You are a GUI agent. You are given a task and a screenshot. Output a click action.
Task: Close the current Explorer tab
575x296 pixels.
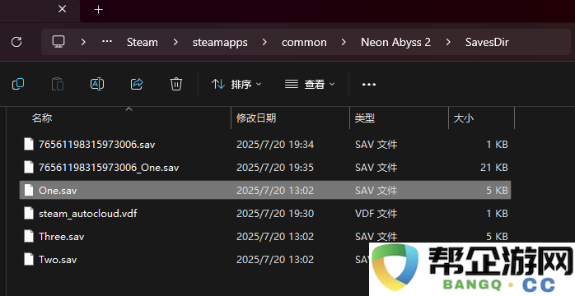[63, 9]
